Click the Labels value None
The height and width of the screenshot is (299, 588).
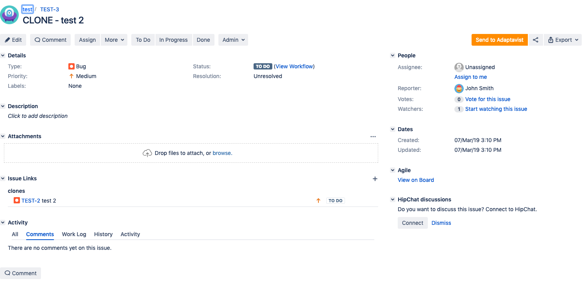coord(75,86)
